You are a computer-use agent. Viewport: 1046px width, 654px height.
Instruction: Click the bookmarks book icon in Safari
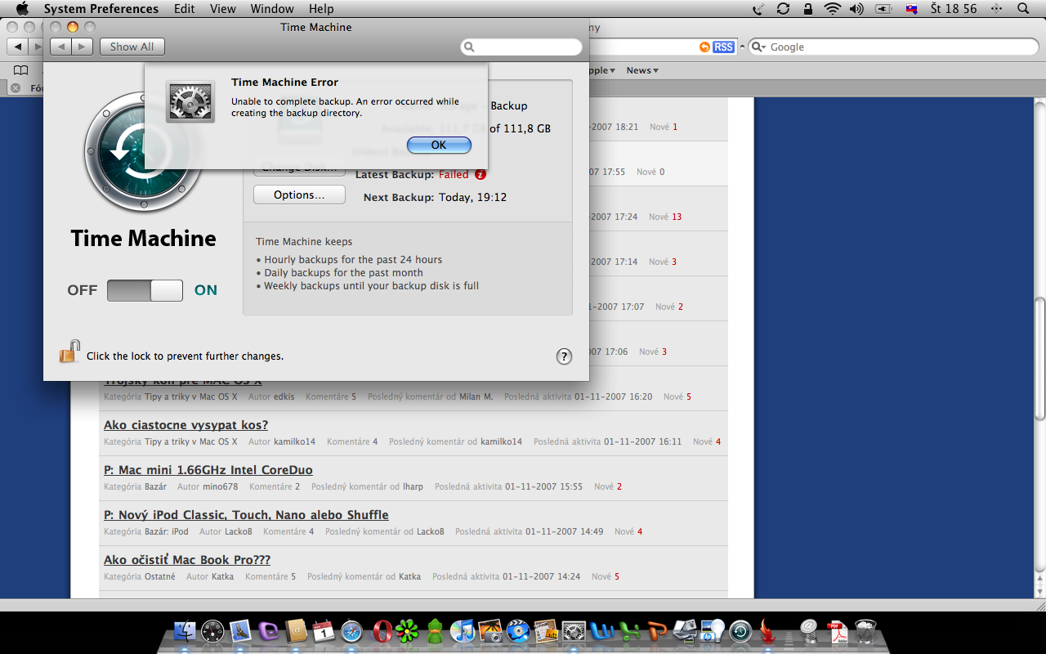(20, 70)
